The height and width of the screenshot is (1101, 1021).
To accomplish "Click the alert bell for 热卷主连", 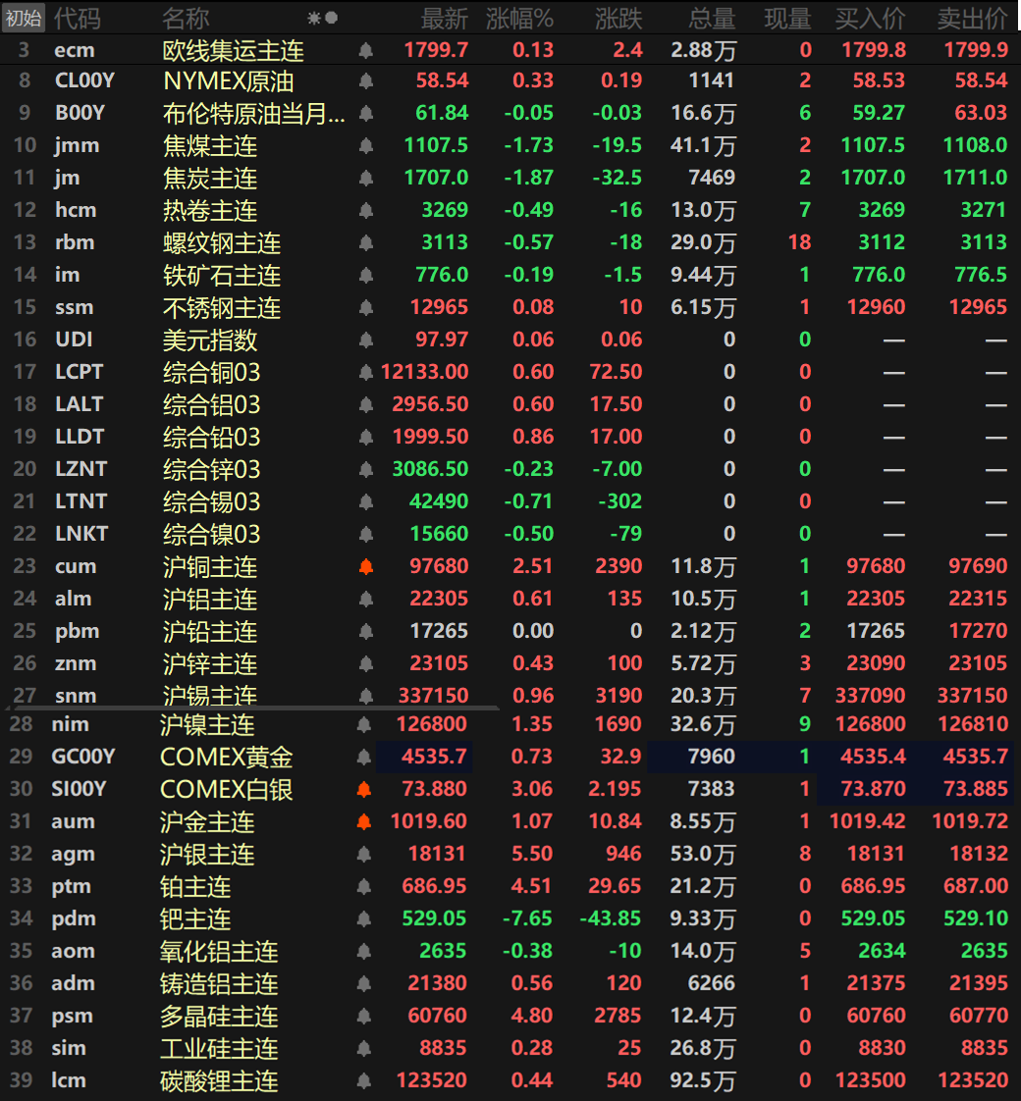I will coord(366,210).
